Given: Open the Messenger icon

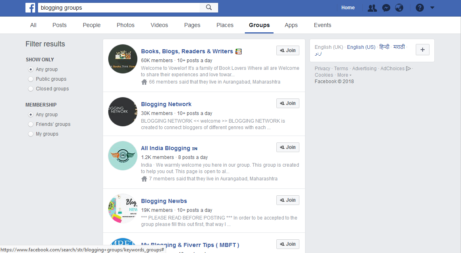Looking at the screenshot, I should (386, 8).
